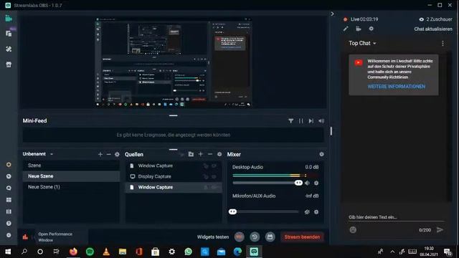Toggle Studio Mode columns icon
459x258 pixels.
click(x=9, y=211)
